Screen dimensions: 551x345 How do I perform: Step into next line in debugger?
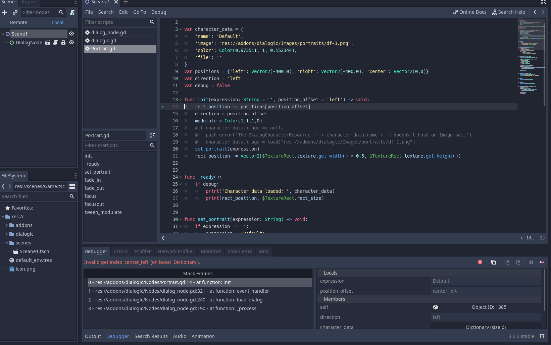[507, 262]
